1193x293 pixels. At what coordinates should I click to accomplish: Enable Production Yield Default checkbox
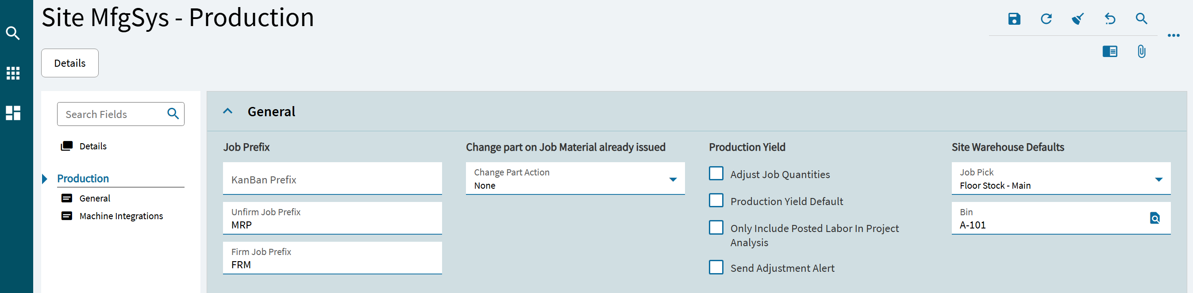click(x=716, y=201)
